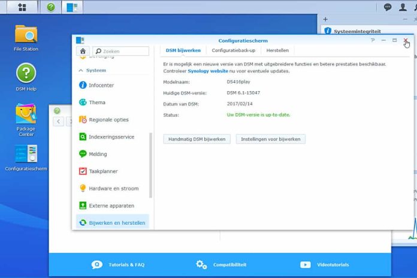Click the Zoeken search field
The image size is (417, 278).
(x=121, y=51)
